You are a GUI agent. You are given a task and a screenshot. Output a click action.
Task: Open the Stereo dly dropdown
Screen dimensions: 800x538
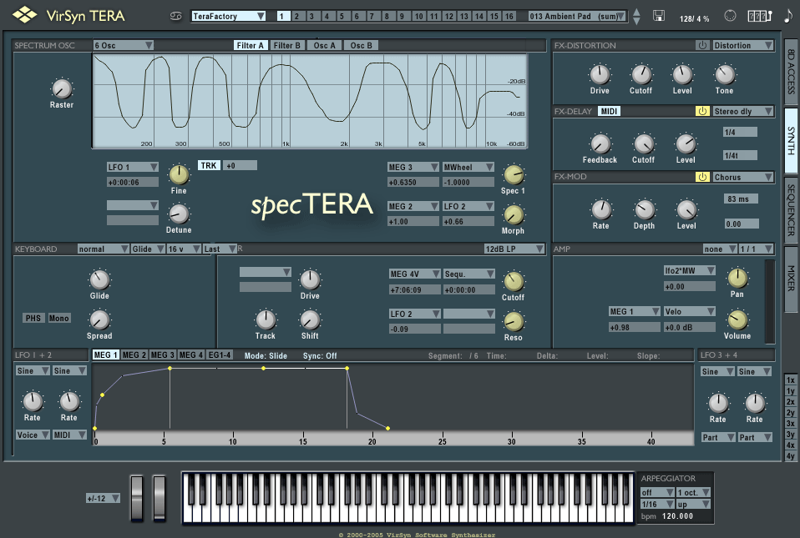coord(743,111)
